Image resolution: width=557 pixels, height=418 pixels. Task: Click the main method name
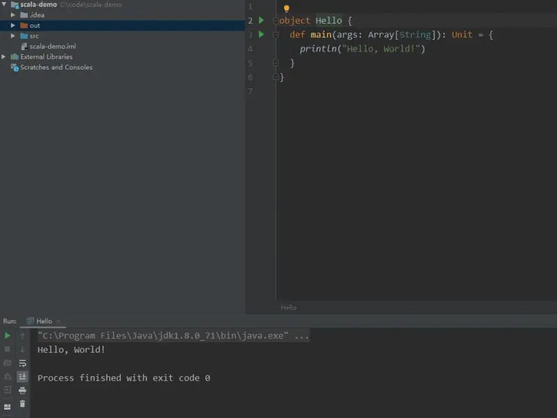point(321,34)
